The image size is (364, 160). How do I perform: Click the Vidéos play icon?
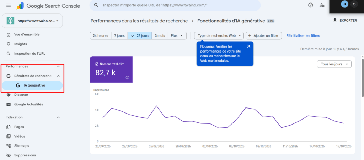pos(9,136)
